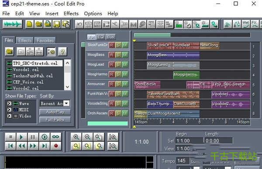
Task: Open file folder icon in Files panel
Action: point(9,51)
